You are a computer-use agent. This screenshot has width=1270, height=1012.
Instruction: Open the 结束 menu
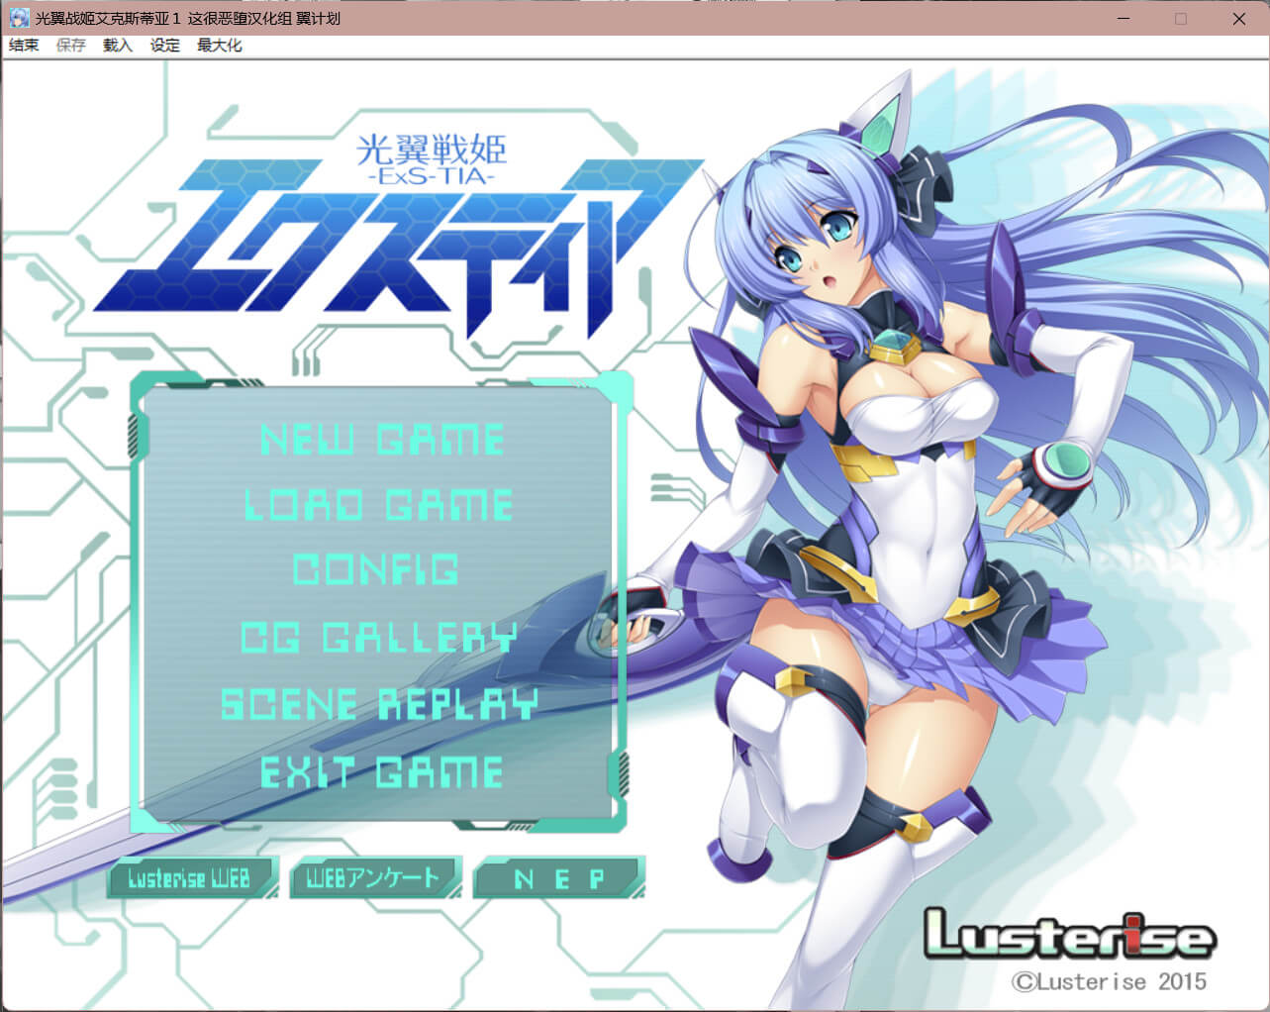point(24,46)
